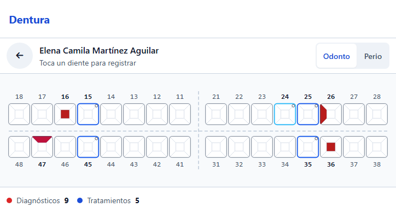This screenshot has width=396, height=213.
Task: Select tooth 31 in the chart
Action: pos(216,147)
